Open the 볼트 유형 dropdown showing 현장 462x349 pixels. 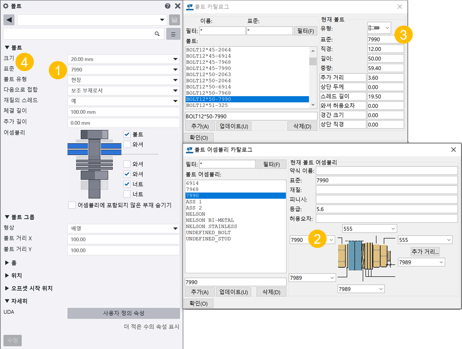(124, 80)
